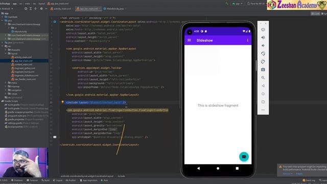Switch editor to Code view mode
The height and width of the screenshot is (184, 327).
(x=315, y=14)
